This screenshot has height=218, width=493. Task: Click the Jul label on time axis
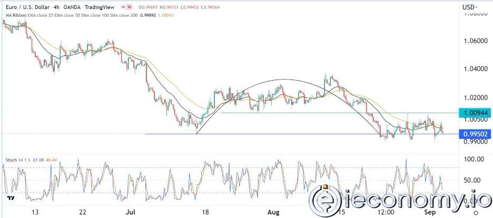coord(130,212)
